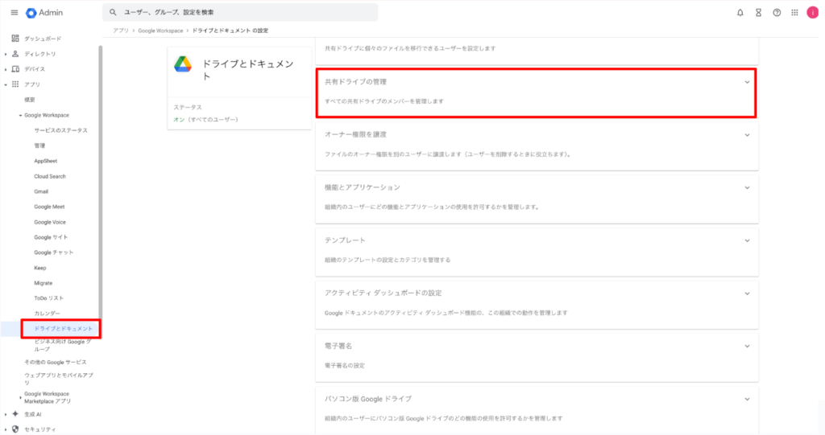Image resolution: width=825 pixels, height=435 pixels.
Task: Expand the 共有ドライブの管理 section
Action: point(747,82)
